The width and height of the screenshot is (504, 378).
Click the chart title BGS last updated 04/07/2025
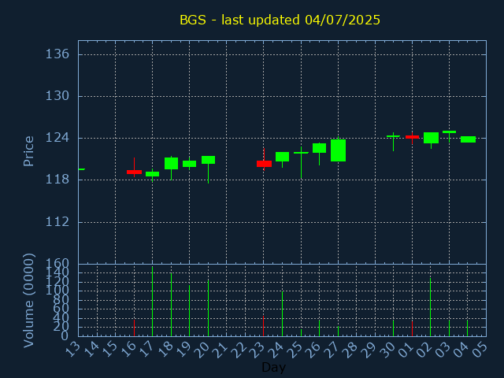coord(280,20)
